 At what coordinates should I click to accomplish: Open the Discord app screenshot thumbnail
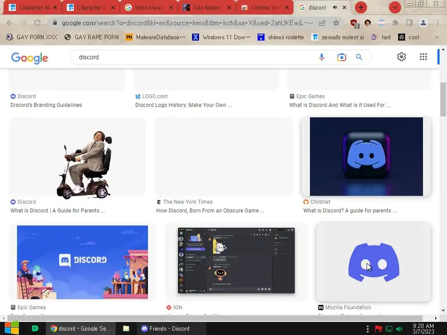click(236, 261)
